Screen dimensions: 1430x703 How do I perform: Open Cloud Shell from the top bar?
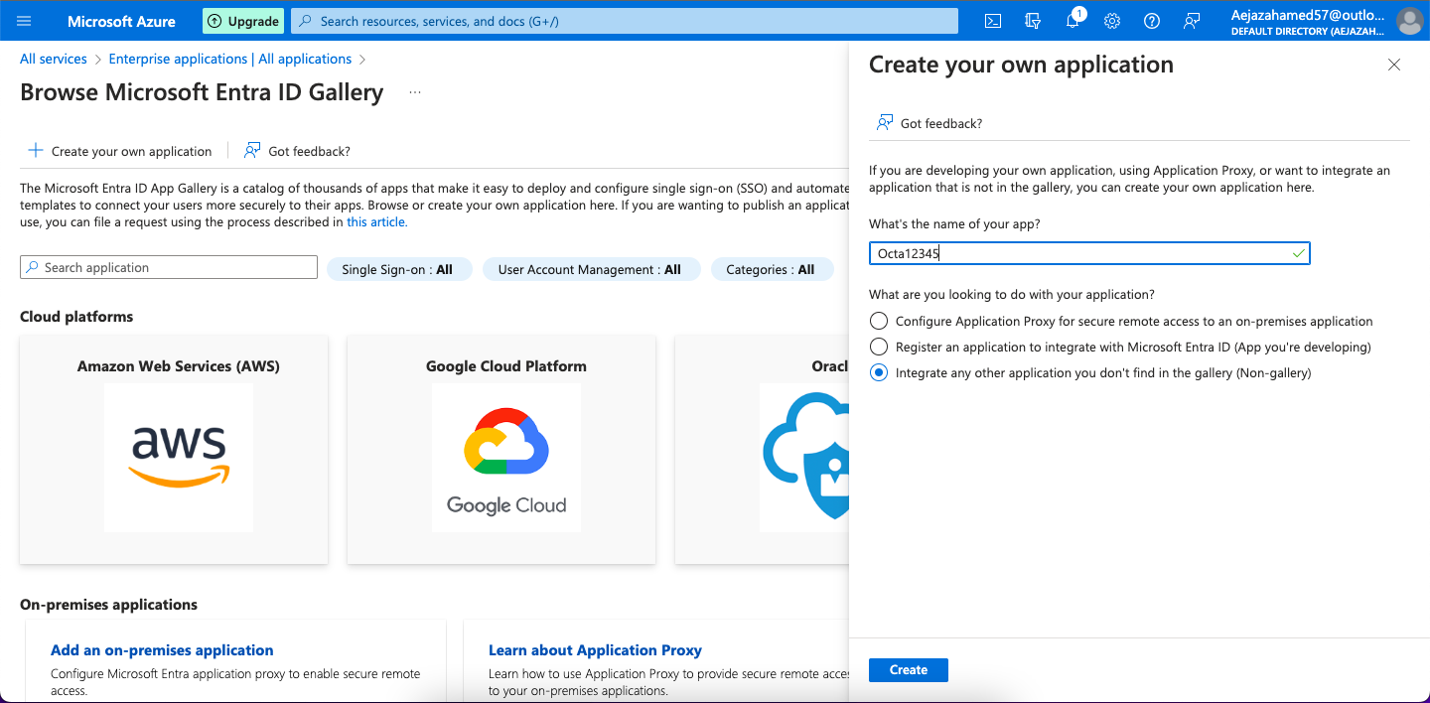pyautogui.click(x=993, y=21)
